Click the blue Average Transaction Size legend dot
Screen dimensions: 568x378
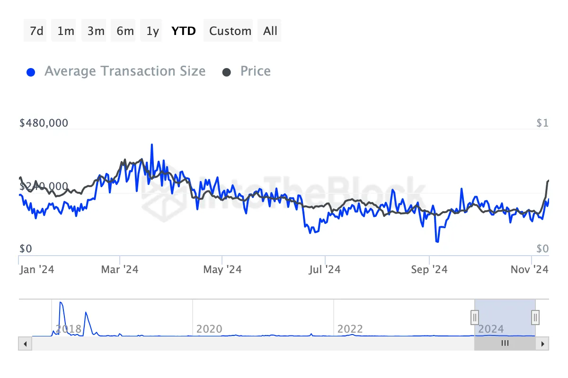click(31, 71)
